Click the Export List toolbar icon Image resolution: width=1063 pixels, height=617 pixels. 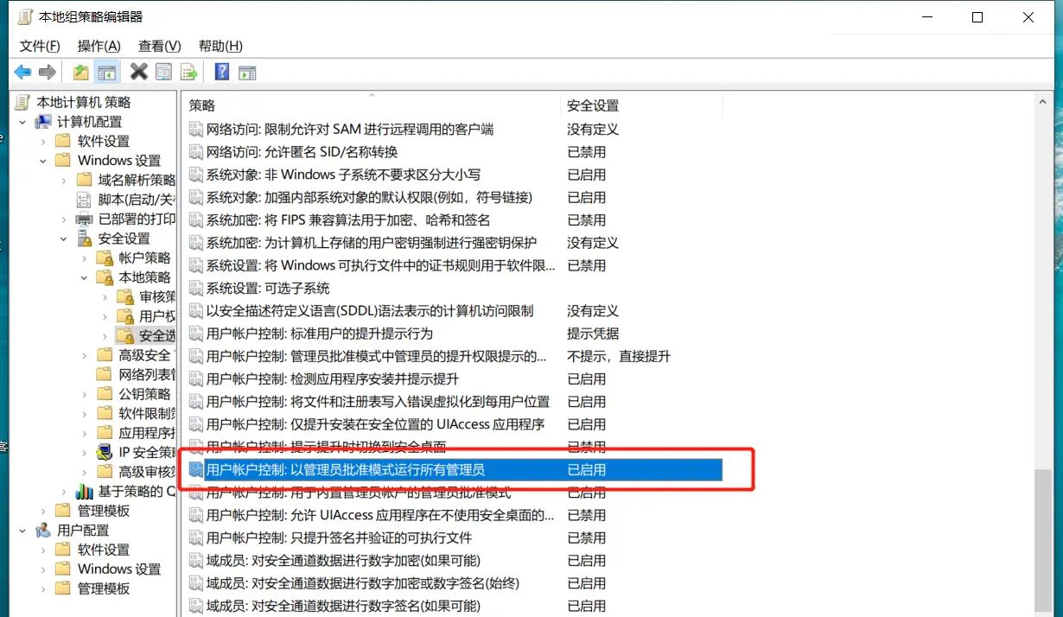188,72
